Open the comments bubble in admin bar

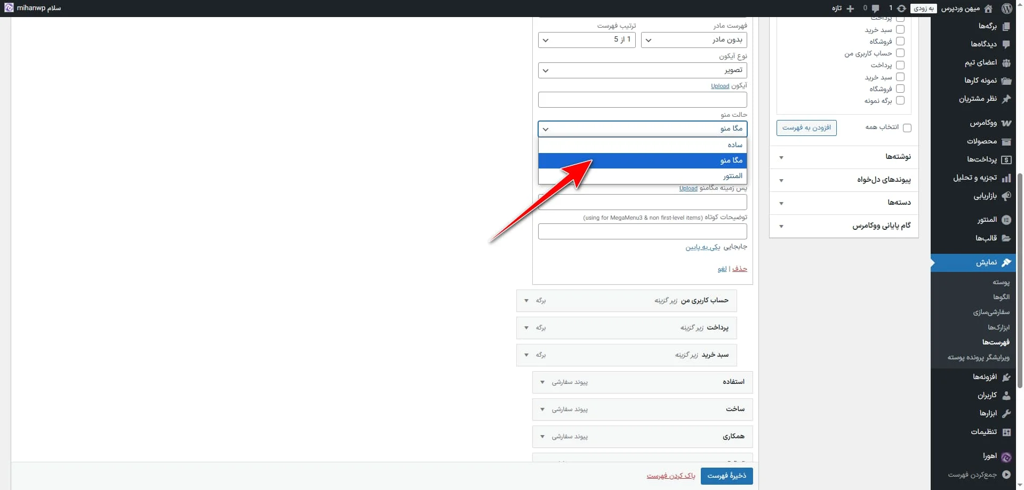875,9
